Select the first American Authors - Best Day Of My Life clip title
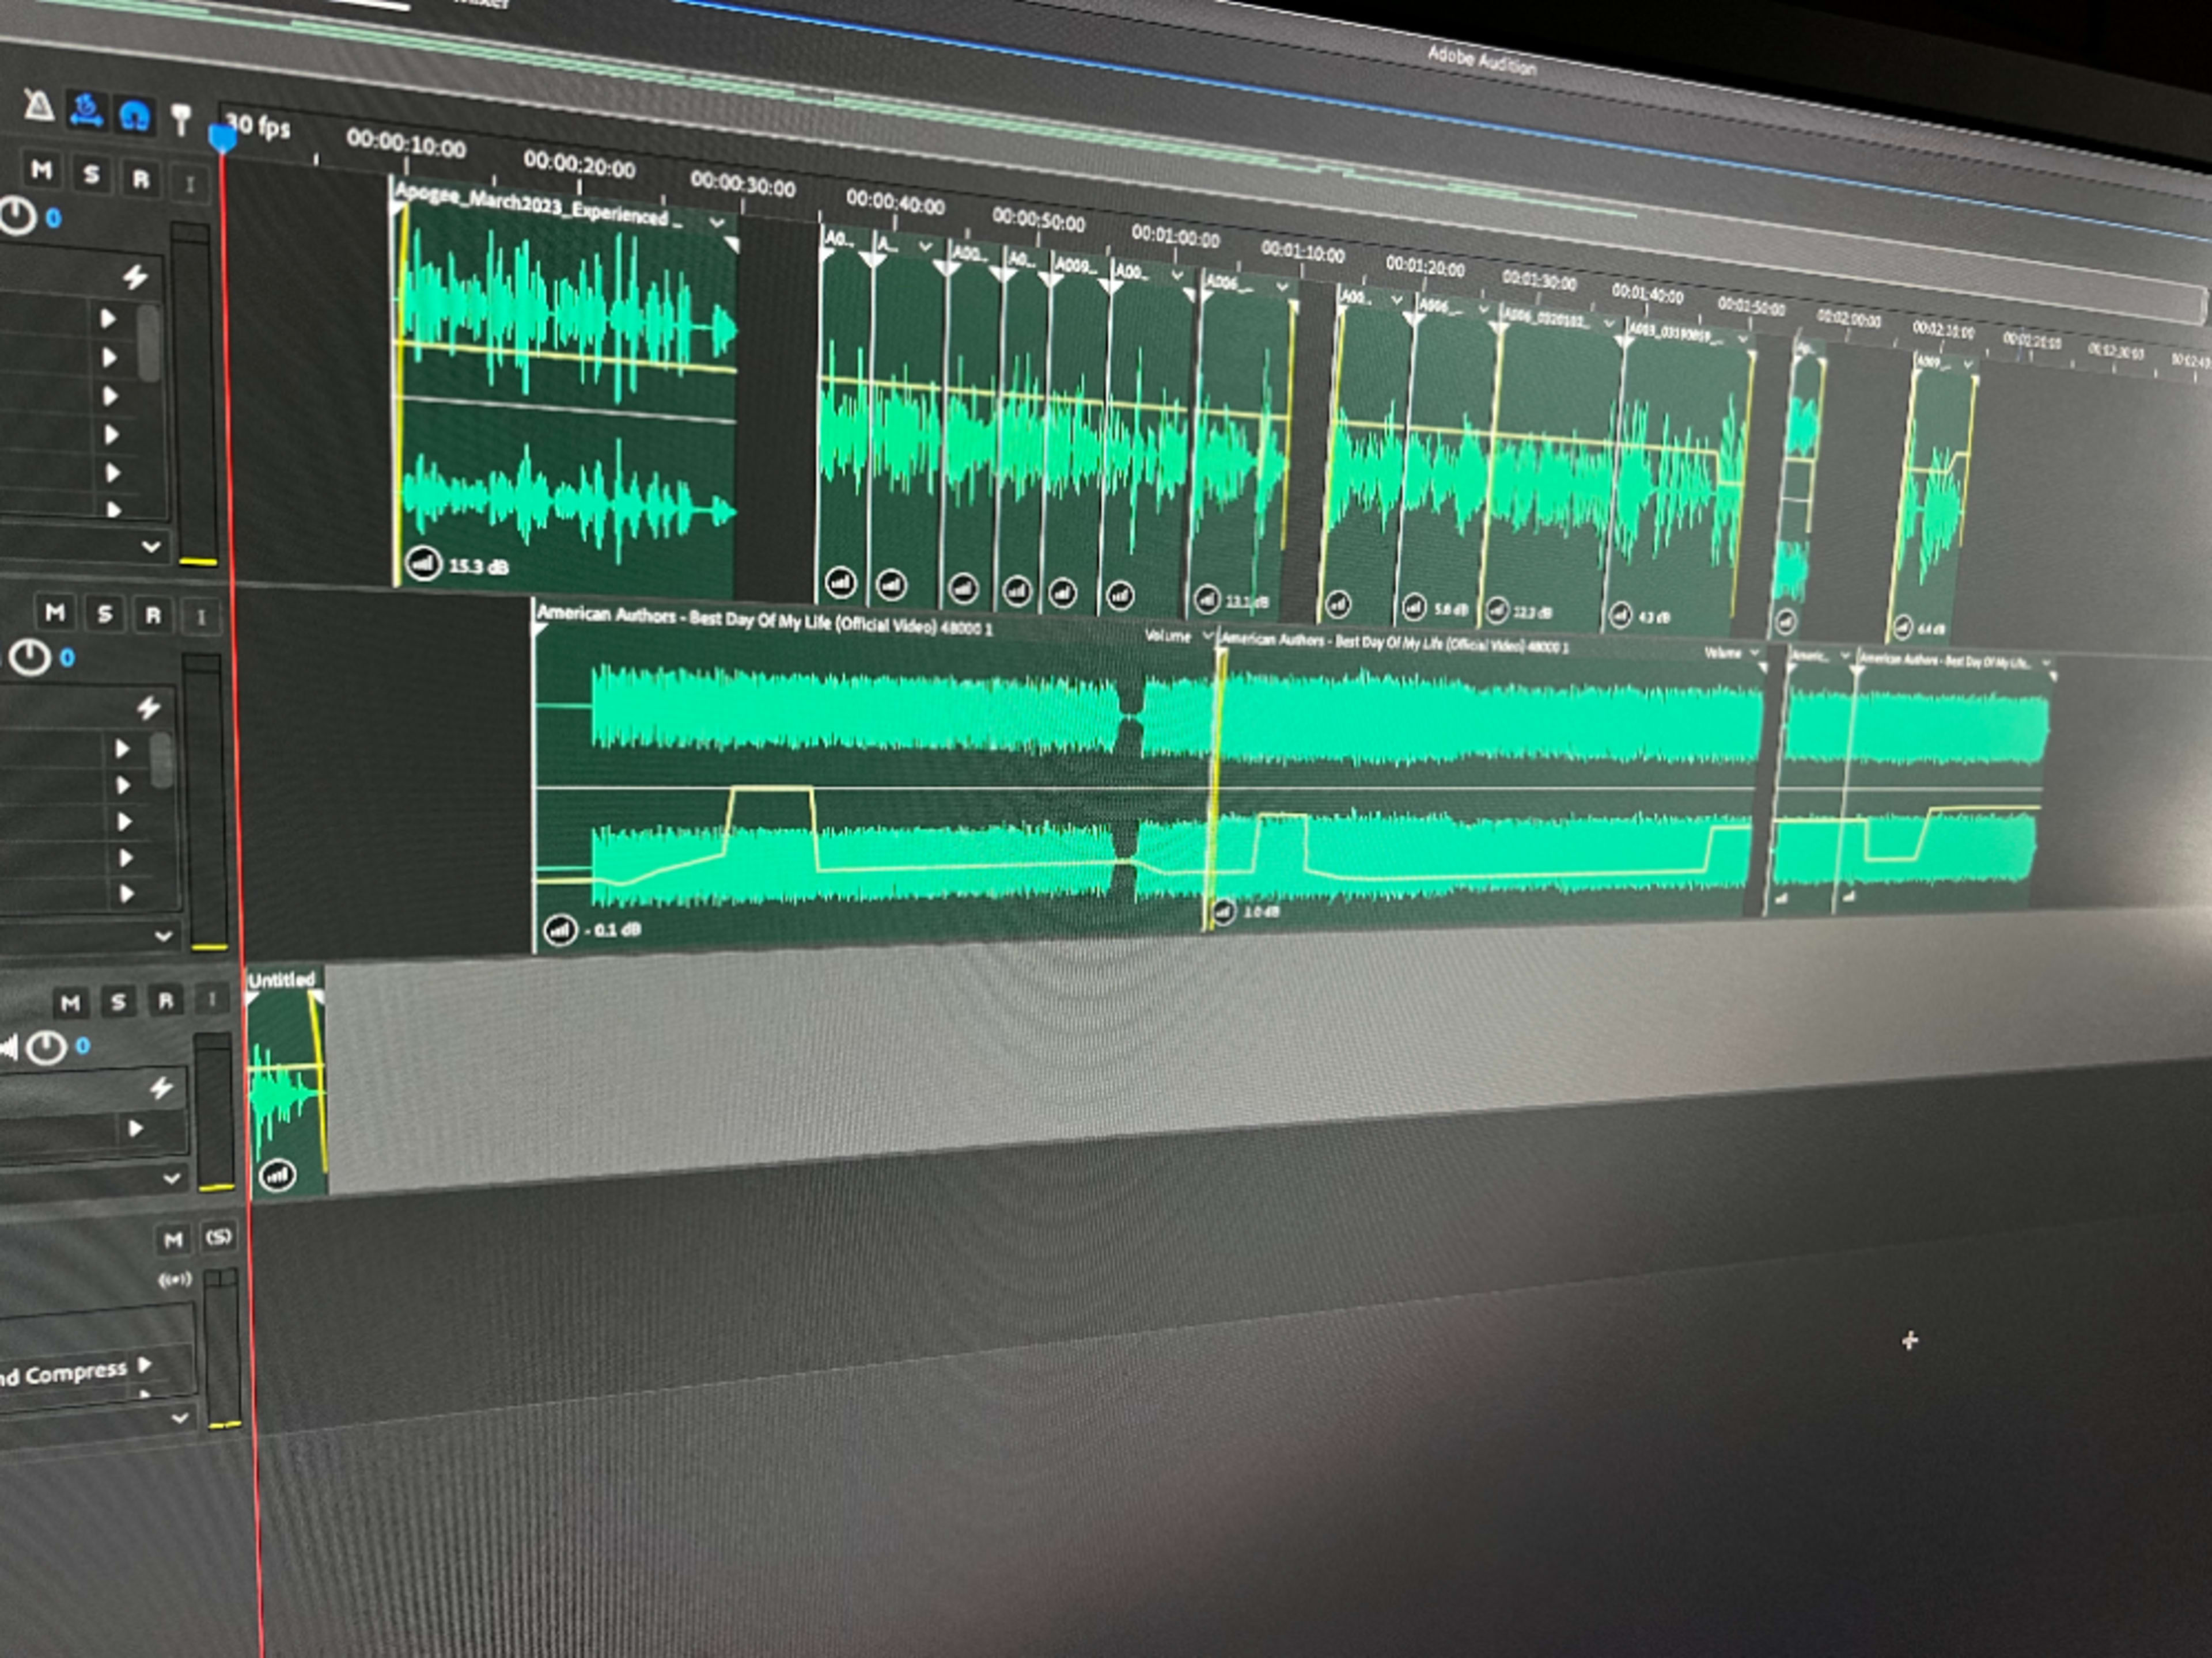This screenshot has height=1658, width=2212. (x=765, y=621)
